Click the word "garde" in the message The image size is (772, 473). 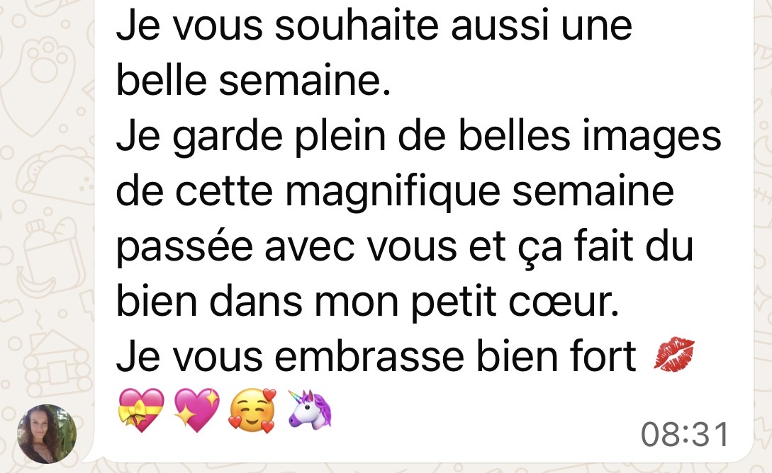pos(228,137)
